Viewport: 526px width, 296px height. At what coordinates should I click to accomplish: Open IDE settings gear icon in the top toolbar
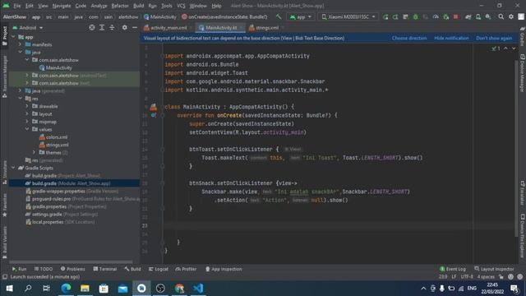(511, 16)
